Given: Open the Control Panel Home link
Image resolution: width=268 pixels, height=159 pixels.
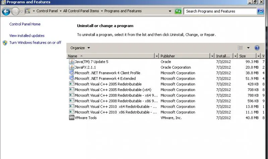Looking at the screenshot, I should (x=25, y=24).
